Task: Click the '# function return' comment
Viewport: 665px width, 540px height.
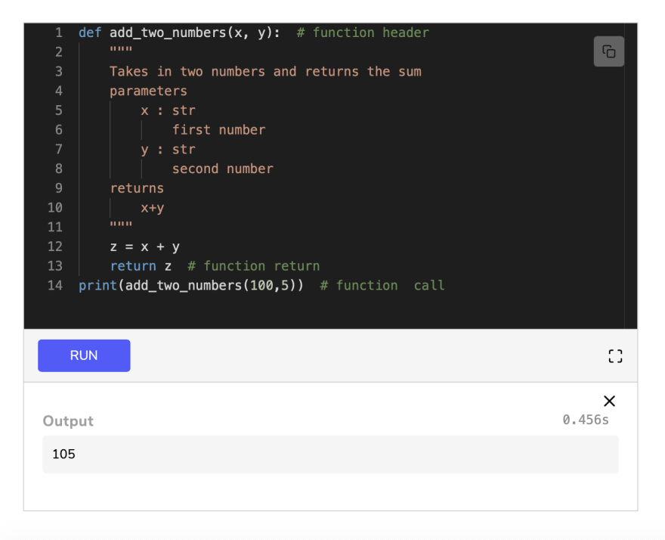Action: 253,266
